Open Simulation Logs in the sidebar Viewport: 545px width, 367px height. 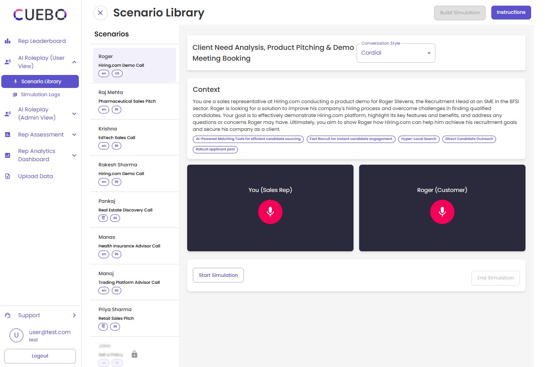(40, 94)
